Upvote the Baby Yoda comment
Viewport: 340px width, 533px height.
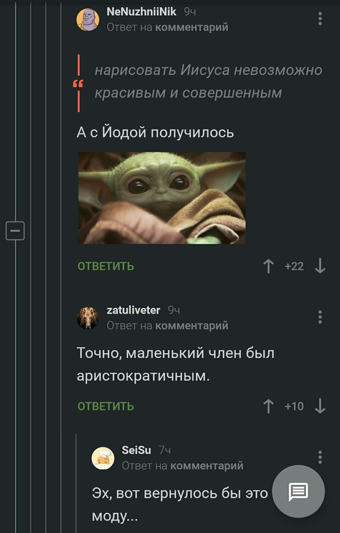pyautogui.click(x=268, y=266)
